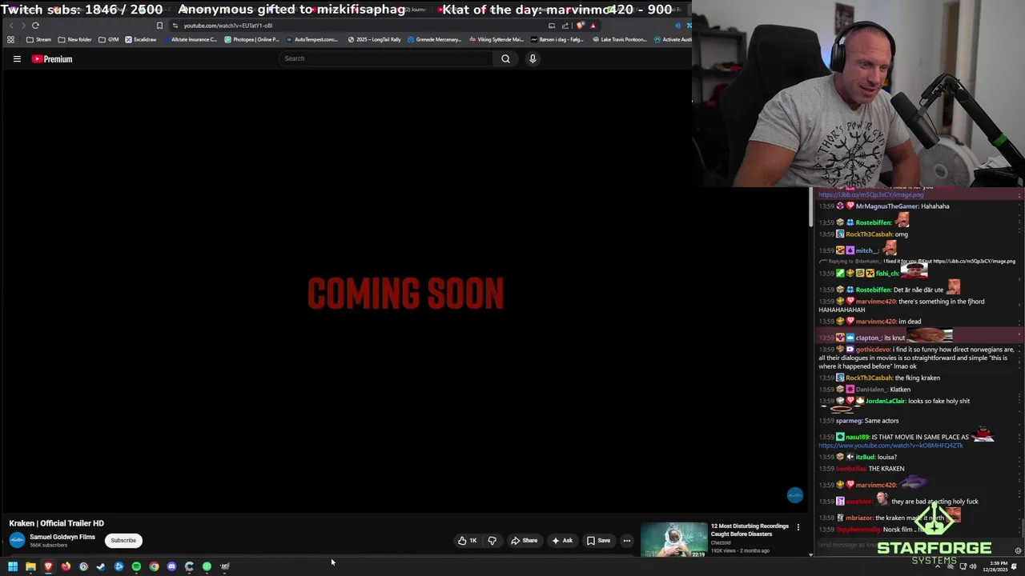The height and width of the screenshot is (576, 1025).
Task: Click the 'Kraken | Official Trailer HD' title
Action: 57,523
